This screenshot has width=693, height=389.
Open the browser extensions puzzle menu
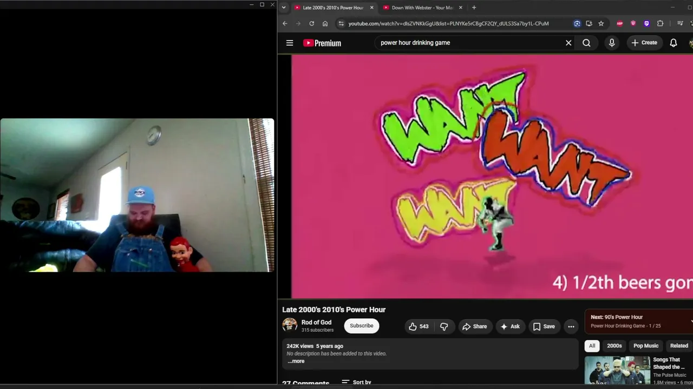(x=660, y=23)
